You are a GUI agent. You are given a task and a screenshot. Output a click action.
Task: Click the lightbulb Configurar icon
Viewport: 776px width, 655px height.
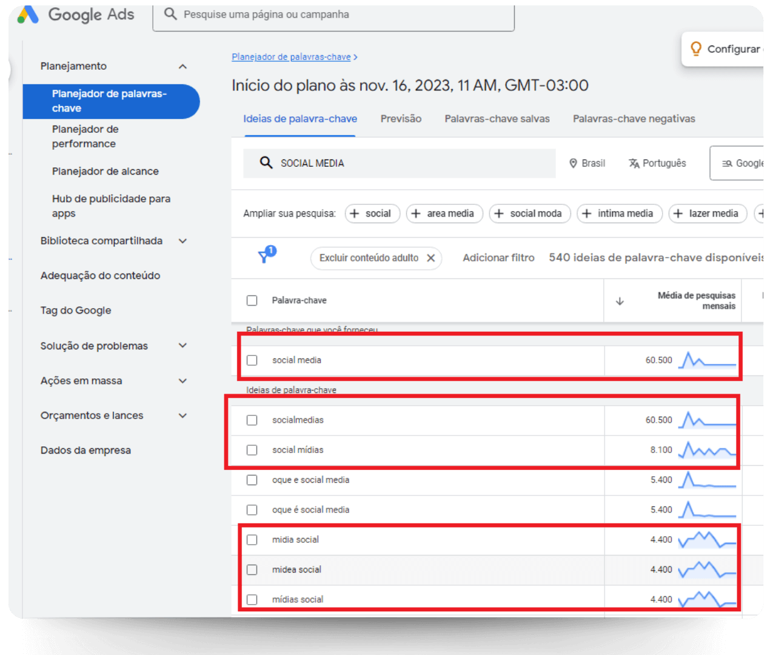pyautogui.click(x=696, y=49)
